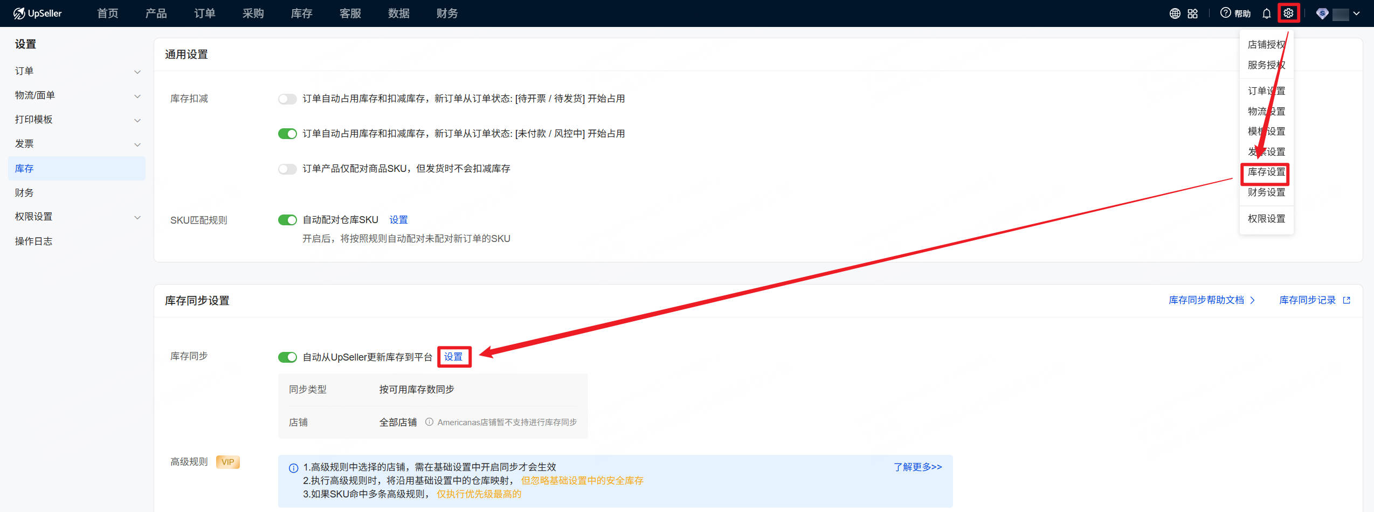Viewport: 1374px width, 512px height.
Task: Click the 按可用库存数同步 value text
Action: coord(417,390)
